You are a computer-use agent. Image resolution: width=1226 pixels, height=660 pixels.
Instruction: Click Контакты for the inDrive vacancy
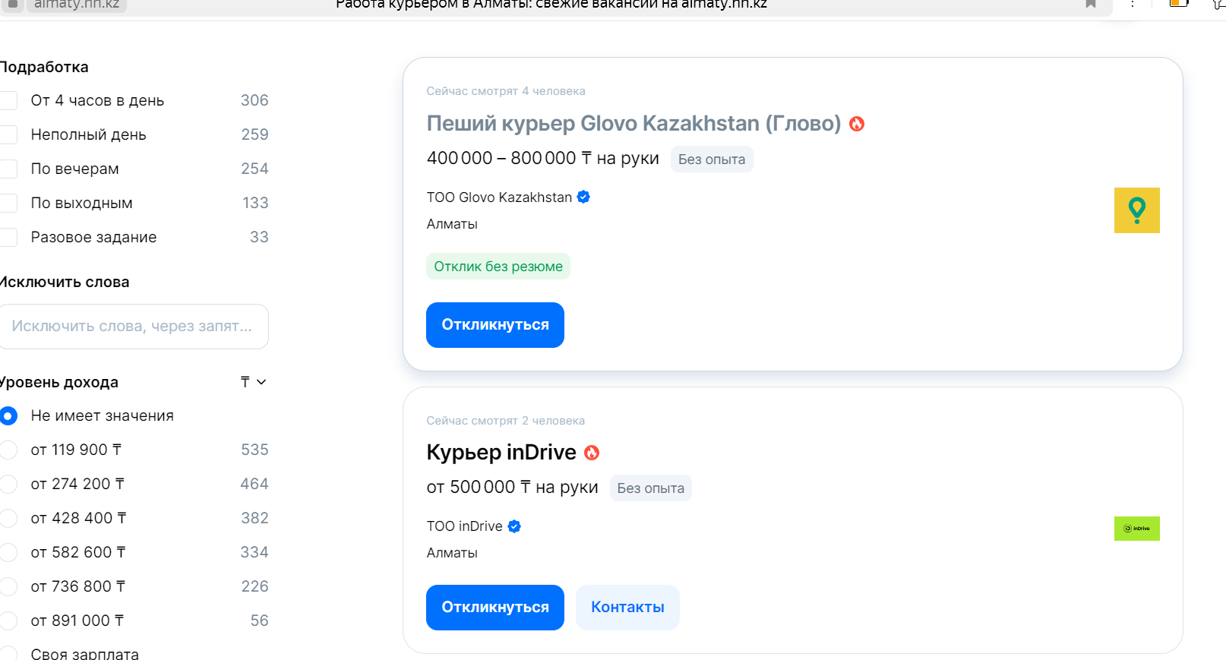point(627,608)
